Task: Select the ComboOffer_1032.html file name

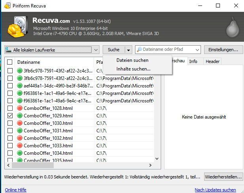Action: coord(48,138)
